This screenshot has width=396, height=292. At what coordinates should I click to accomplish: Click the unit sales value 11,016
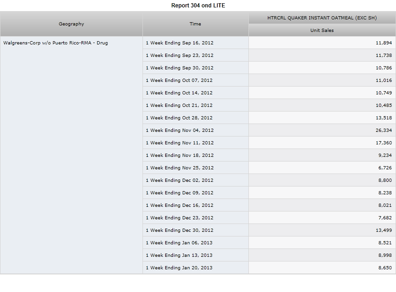[x=384, y=81]
